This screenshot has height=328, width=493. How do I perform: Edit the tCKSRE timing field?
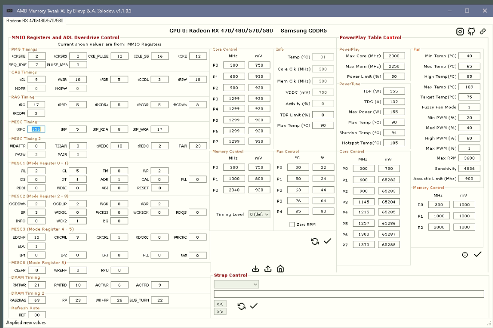[37, 56]
